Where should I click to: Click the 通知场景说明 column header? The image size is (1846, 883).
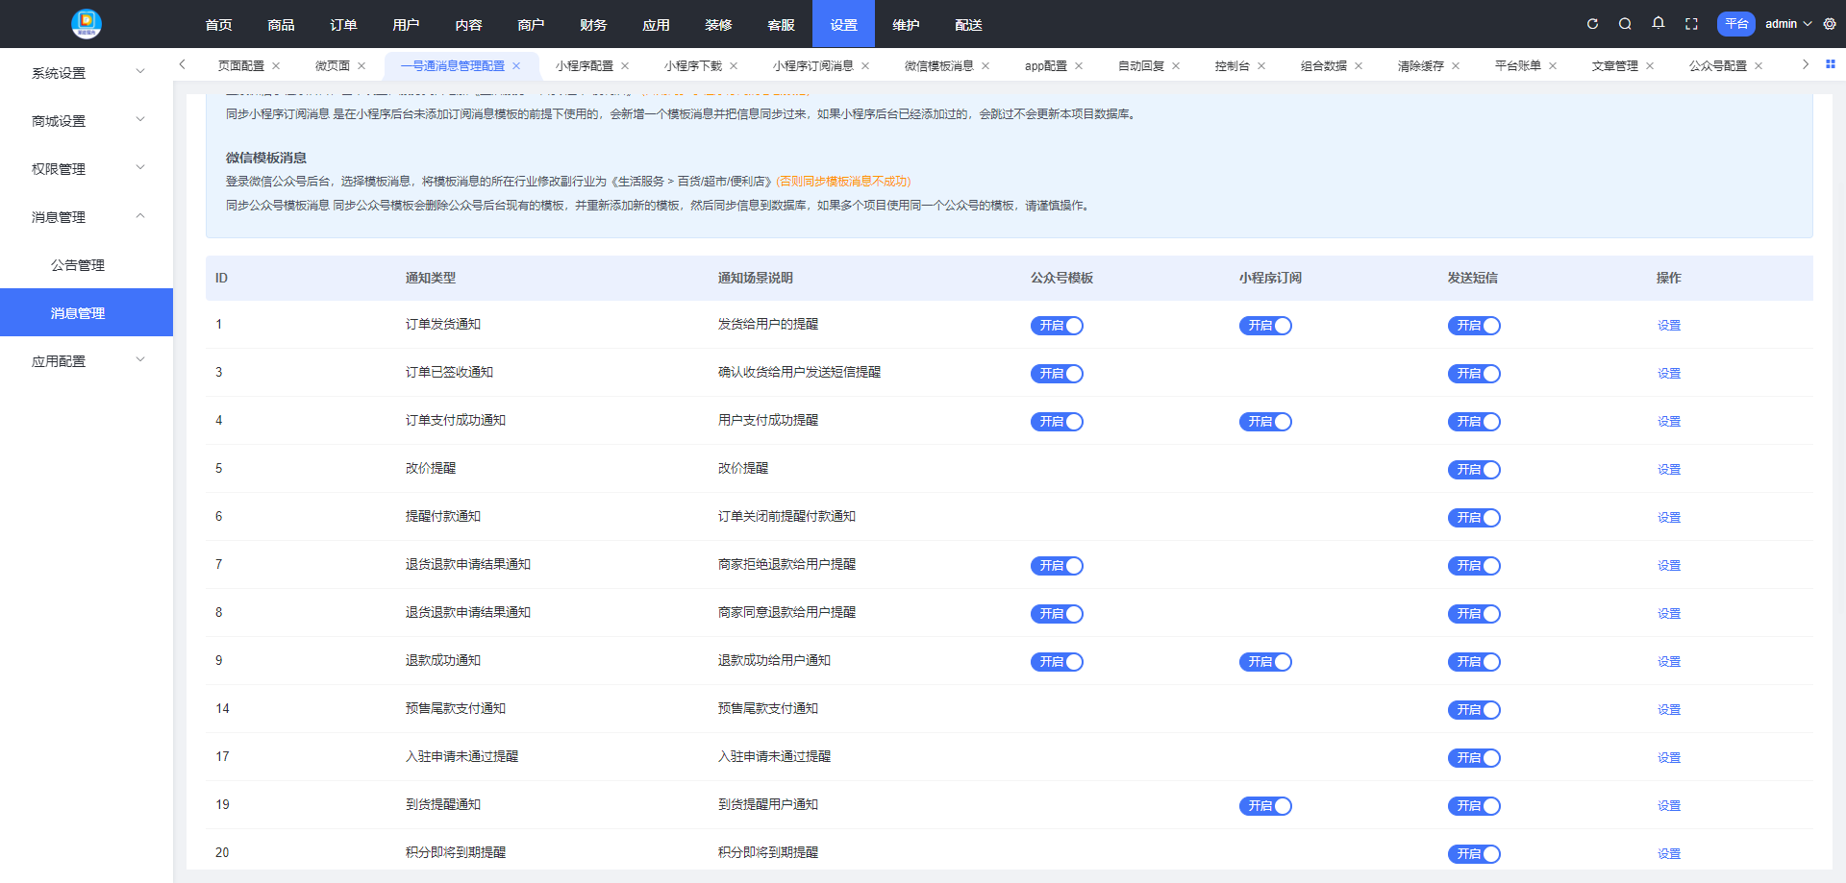click(x=755, y=278)
